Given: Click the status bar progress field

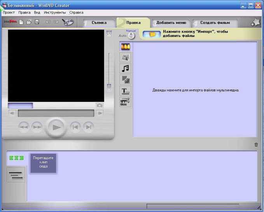Looking at the screenshot, I should [x=192, y=206].
